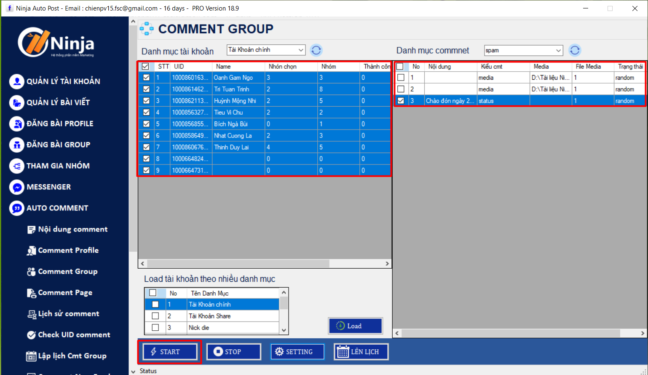Click right arrow of accounts table scrollbar

tap(387, 264)
